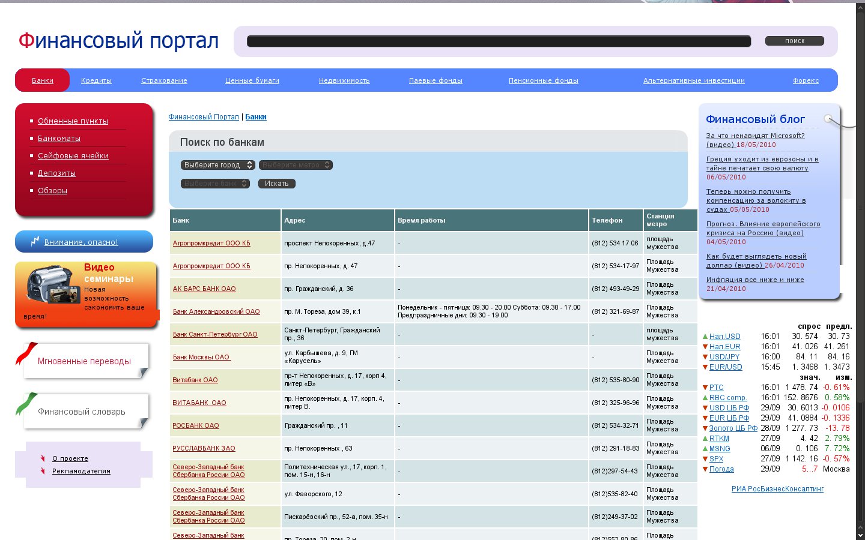
Task: Click the scrollbar down arrow
Action: pyautogui.click(x=860, y=535)
